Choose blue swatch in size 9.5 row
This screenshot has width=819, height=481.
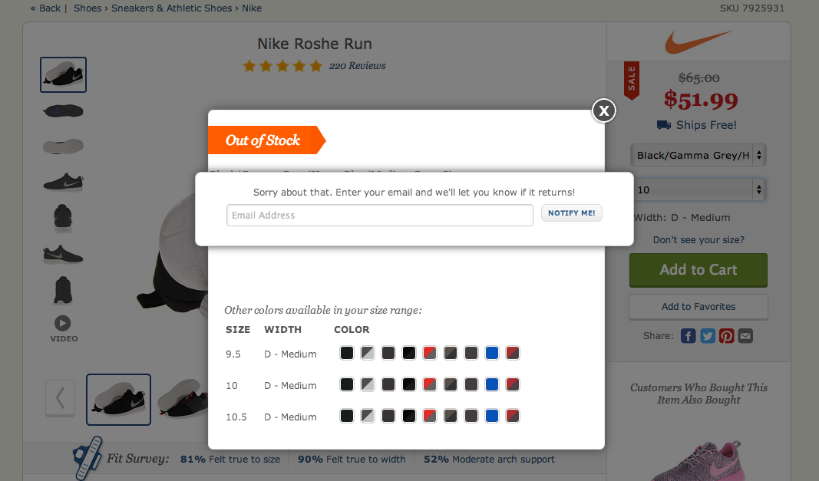coord(492,353)
